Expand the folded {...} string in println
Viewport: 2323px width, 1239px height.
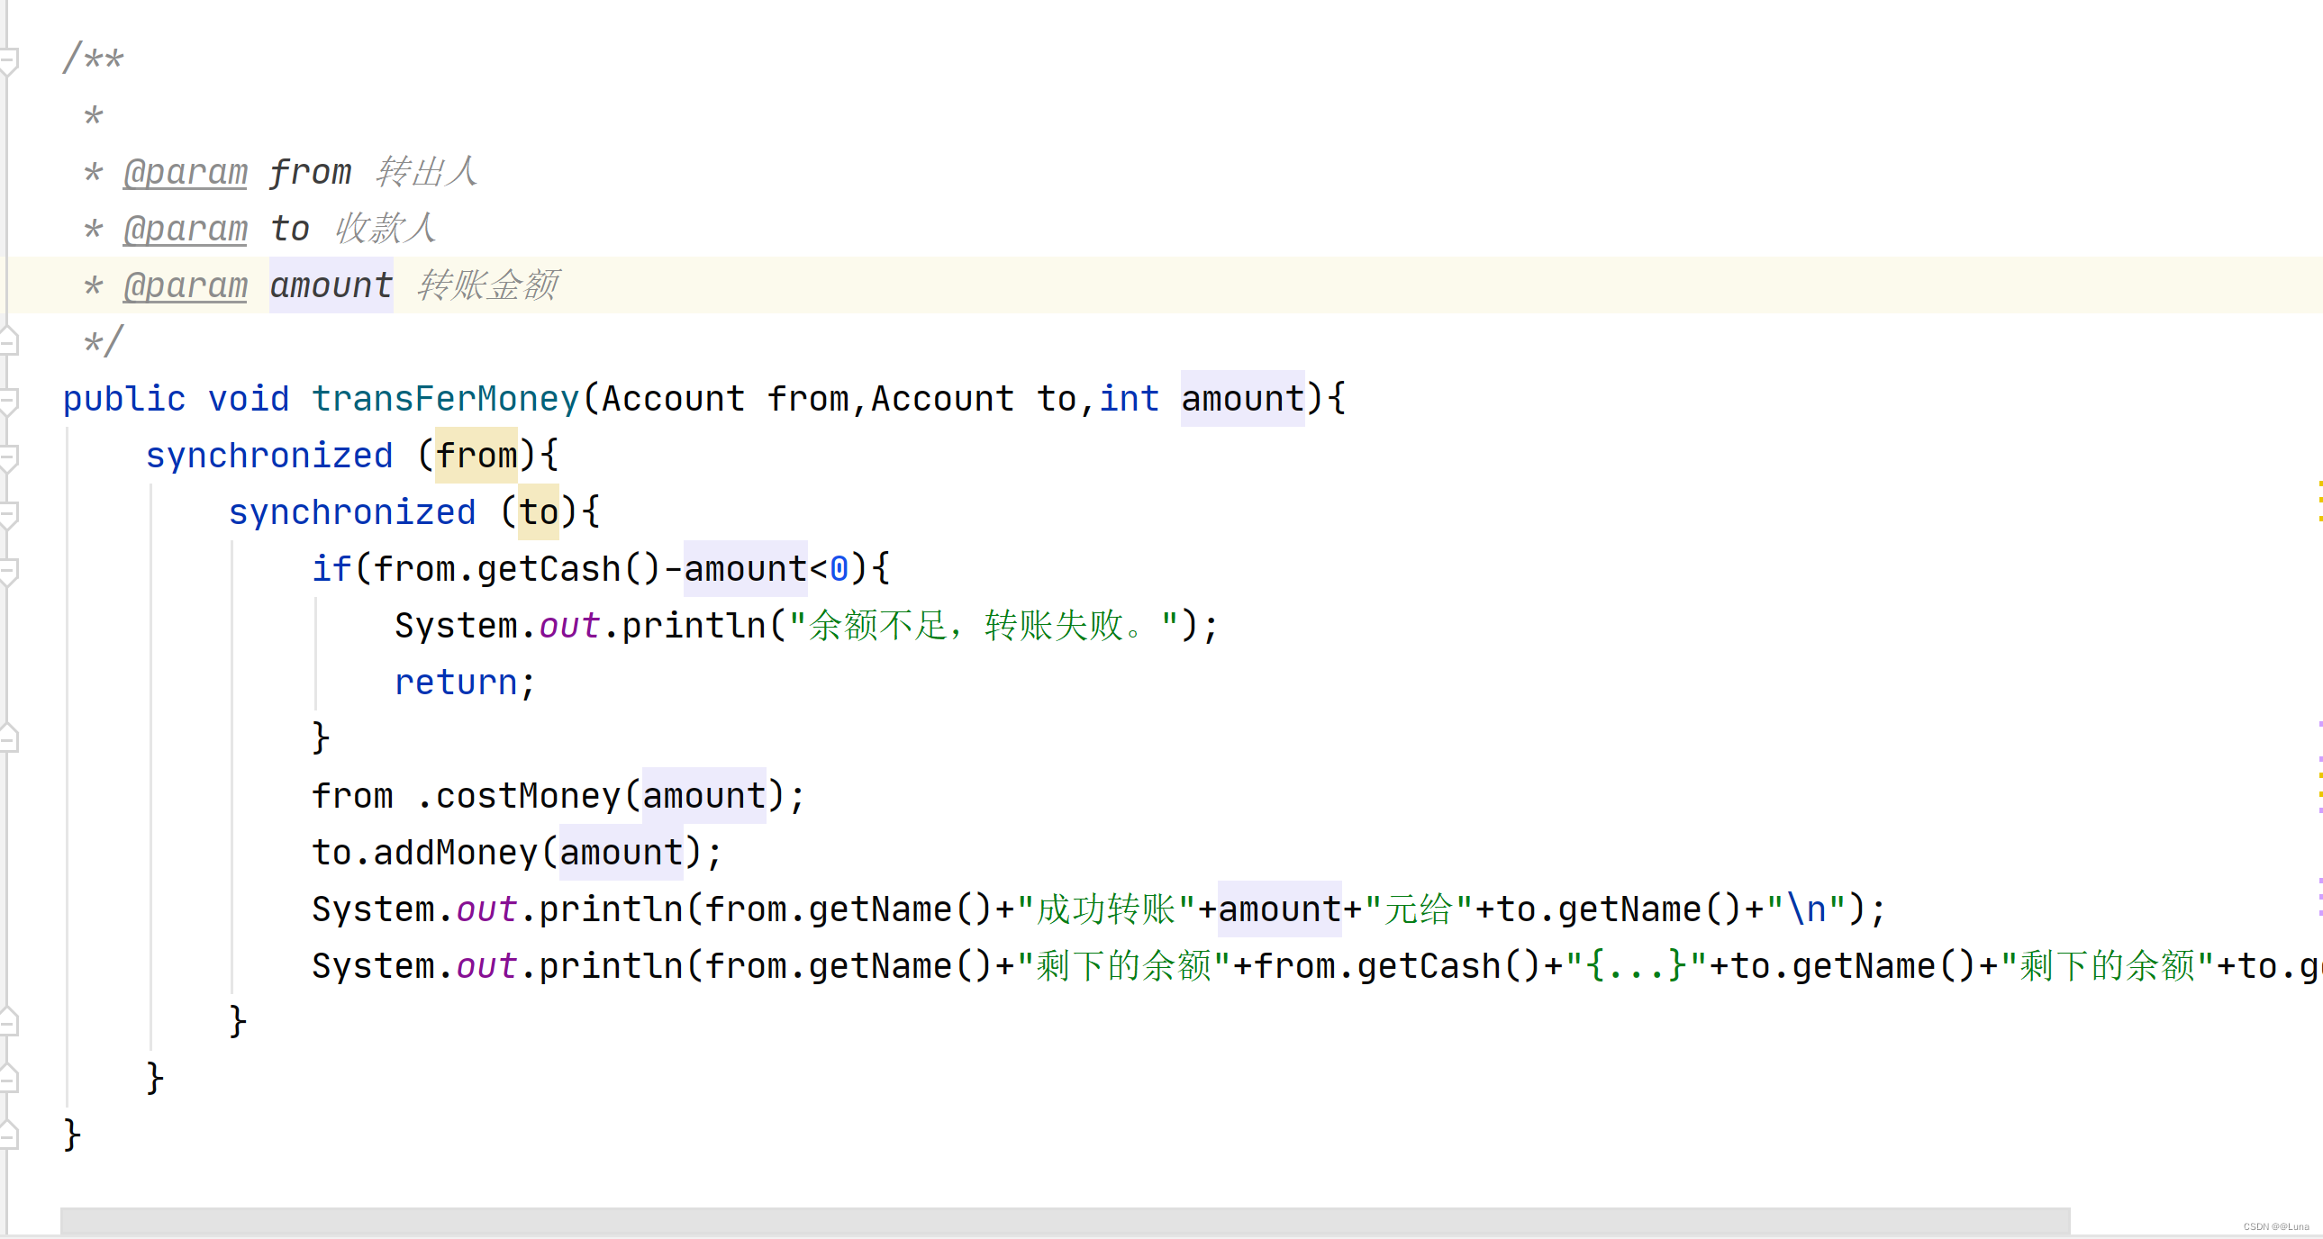1635,966
